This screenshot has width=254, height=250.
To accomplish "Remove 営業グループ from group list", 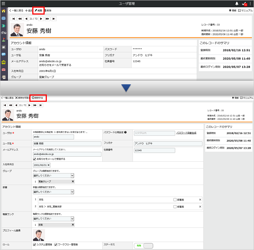I will click(73, 182).
